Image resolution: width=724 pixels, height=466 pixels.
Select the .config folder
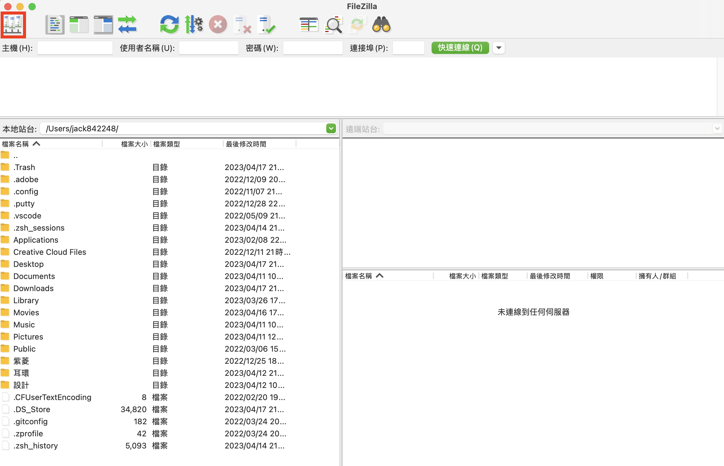(x=169, y=192)
